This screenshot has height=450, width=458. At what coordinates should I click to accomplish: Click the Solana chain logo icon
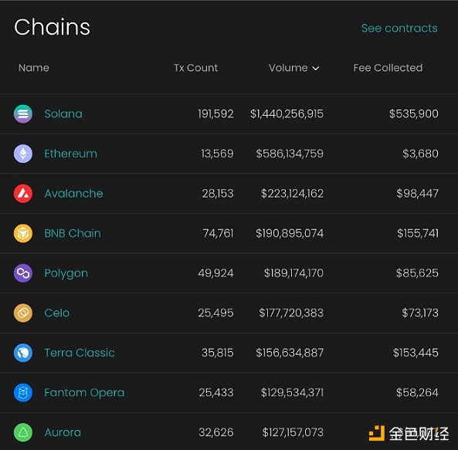[x=23, y=113]
